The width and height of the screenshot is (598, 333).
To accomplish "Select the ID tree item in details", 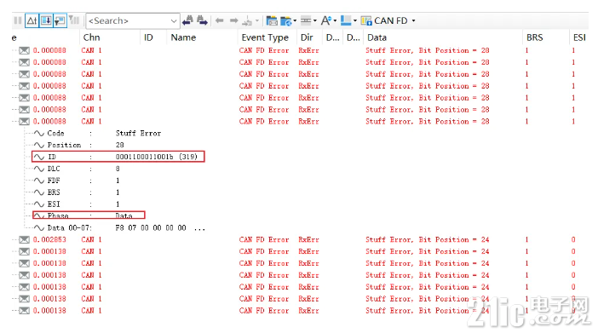I will point(51,157).
